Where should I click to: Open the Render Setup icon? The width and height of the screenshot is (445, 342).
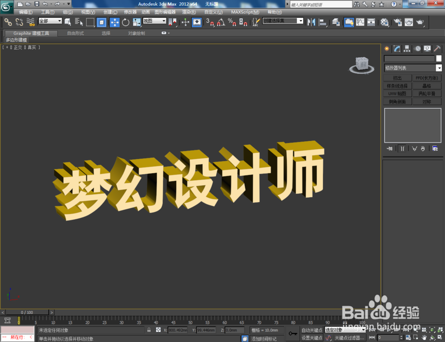(x=398, y=22)
